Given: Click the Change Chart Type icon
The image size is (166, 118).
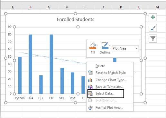Looking at the screenshot, I should pyautogui.click(x=90, y=80).
